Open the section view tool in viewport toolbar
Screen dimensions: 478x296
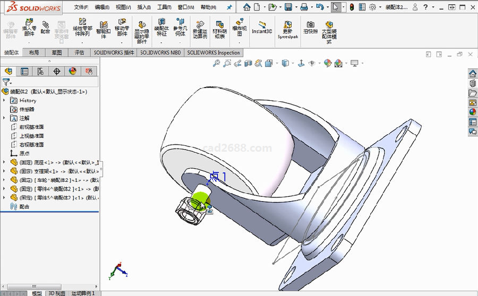[x=249, y=63]
